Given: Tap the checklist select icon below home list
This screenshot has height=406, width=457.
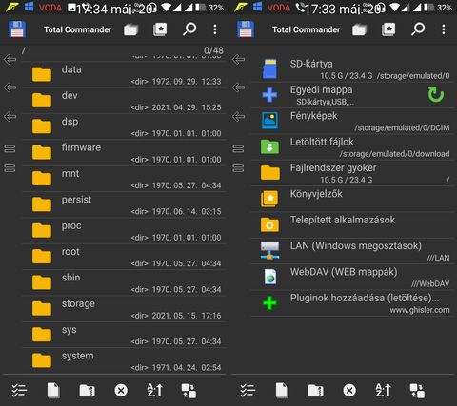Looking at the screenshot, I should coord(248,390).
